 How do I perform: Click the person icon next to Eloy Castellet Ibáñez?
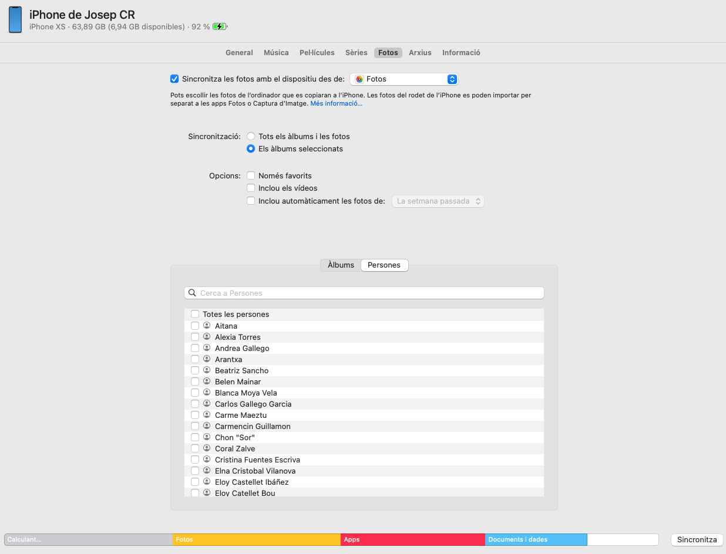click(x=207, y=481)
